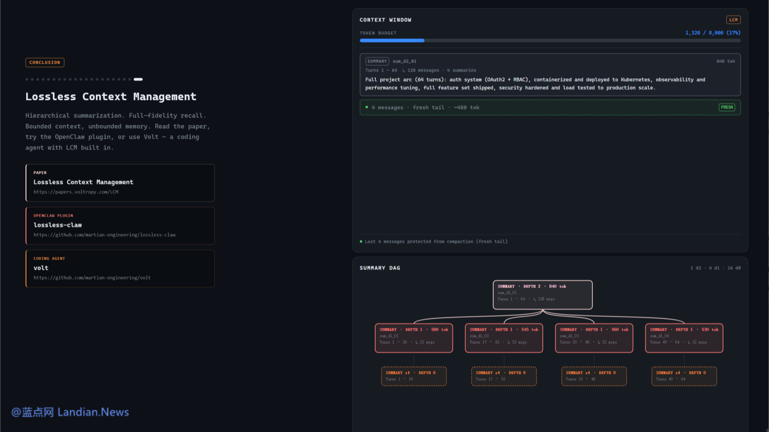The height and width of the screenshot is (432, 769).
Task: Open the Lossless Context Management paper card
Action: [120, 183]
